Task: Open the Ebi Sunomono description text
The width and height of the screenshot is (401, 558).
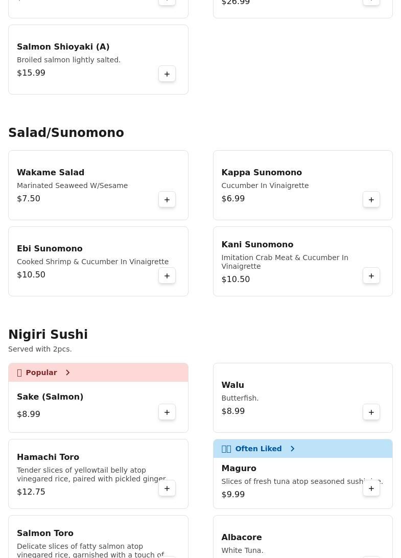Action: (92, 262)
